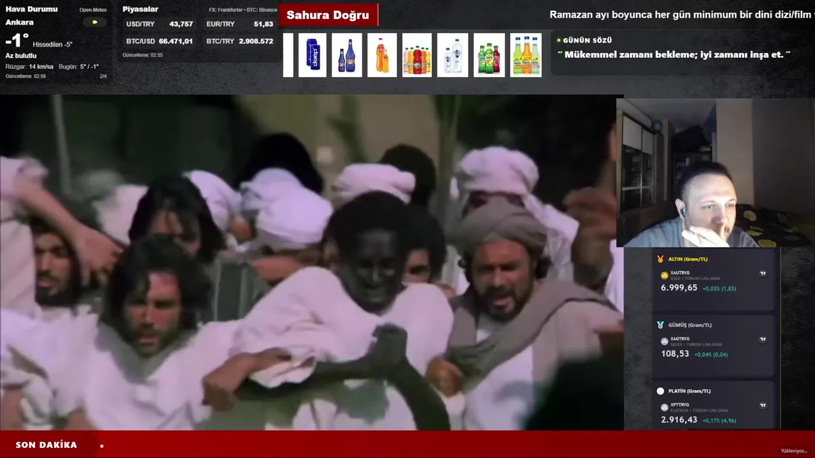The image size is (815, 458).
Task: Click the Bugün 5° / -1° range
Action: [x=79, y=67]
